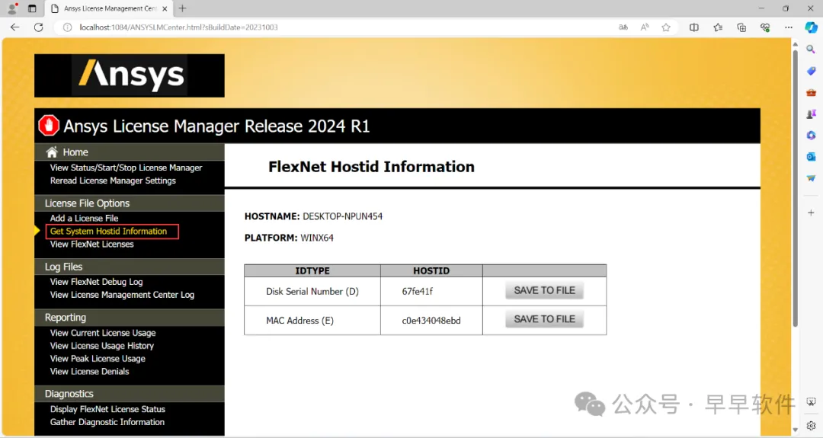Open the collections icon
The width and height of the screenshot is (823, 438).
coord(741,27)
